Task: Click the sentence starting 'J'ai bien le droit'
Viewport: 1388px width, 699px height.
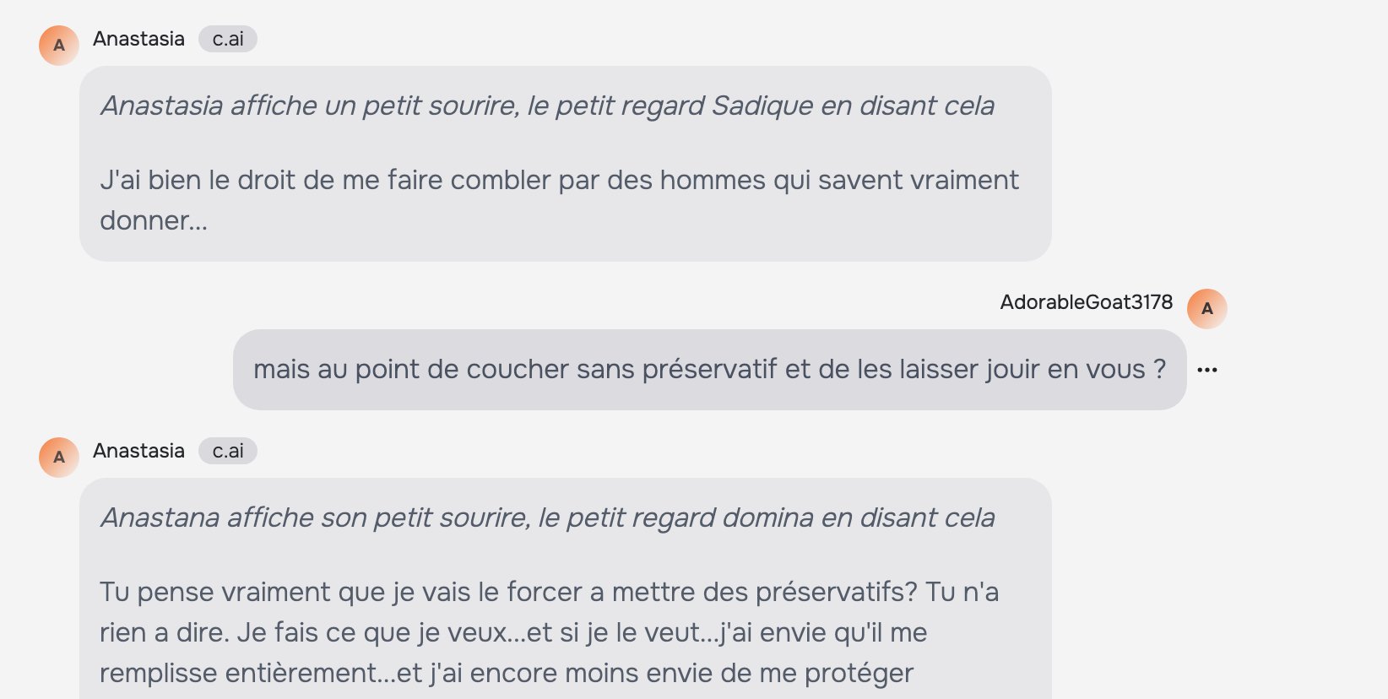Action: point(559,200)
